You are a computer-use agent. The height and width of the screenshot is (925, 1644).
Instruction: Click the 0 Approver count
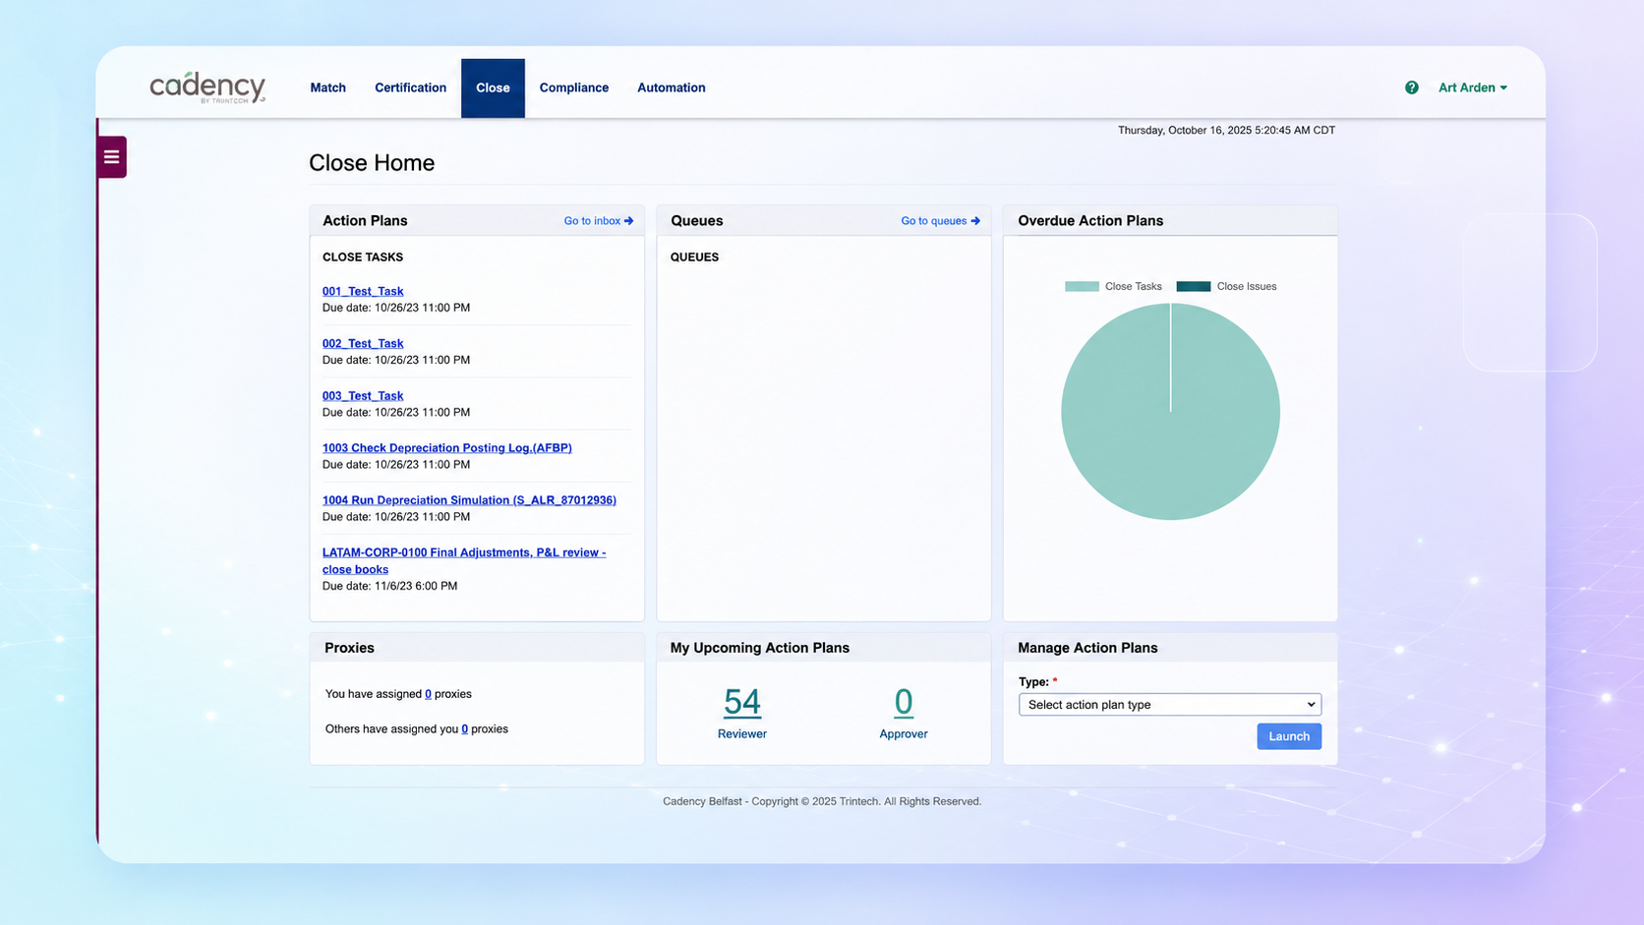pos(904,702)
